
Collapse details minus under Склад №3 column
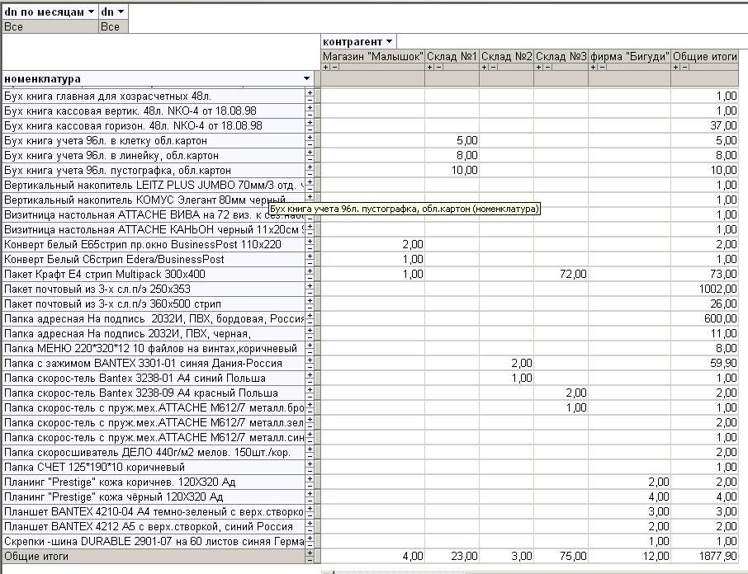point(547,67)
